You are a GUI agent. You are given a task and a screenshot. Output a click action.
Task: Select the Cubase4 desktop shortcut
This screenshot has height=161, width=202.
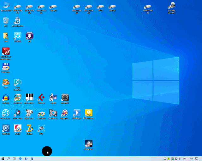pyautogui.click(x=41, y=99)
